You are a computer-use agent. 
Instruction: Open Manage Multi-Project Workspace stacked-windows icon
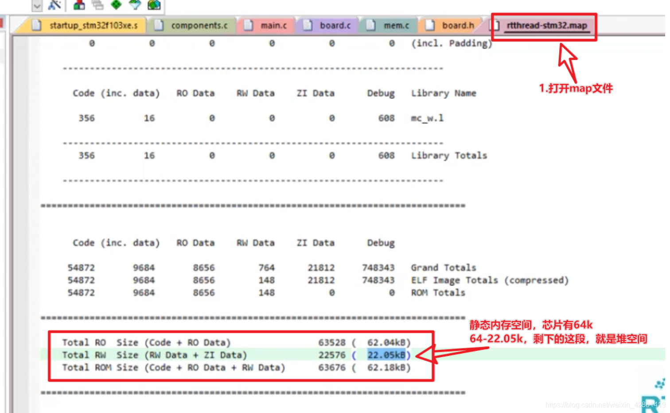click(97, 5)
